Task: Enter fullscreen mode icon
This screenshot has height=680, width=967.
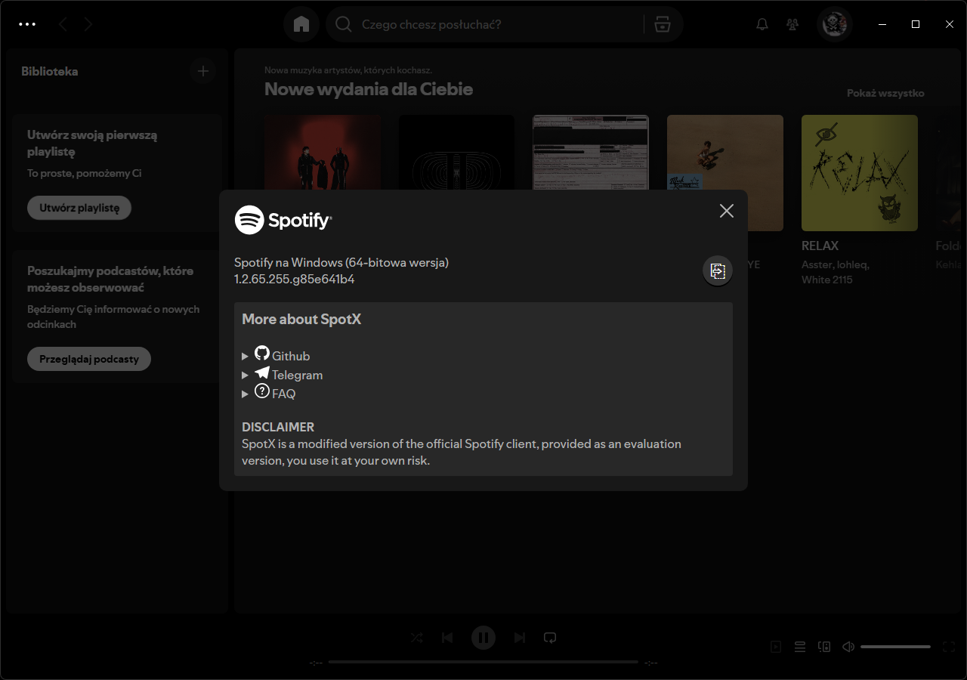Action: (x=950, y=647)
